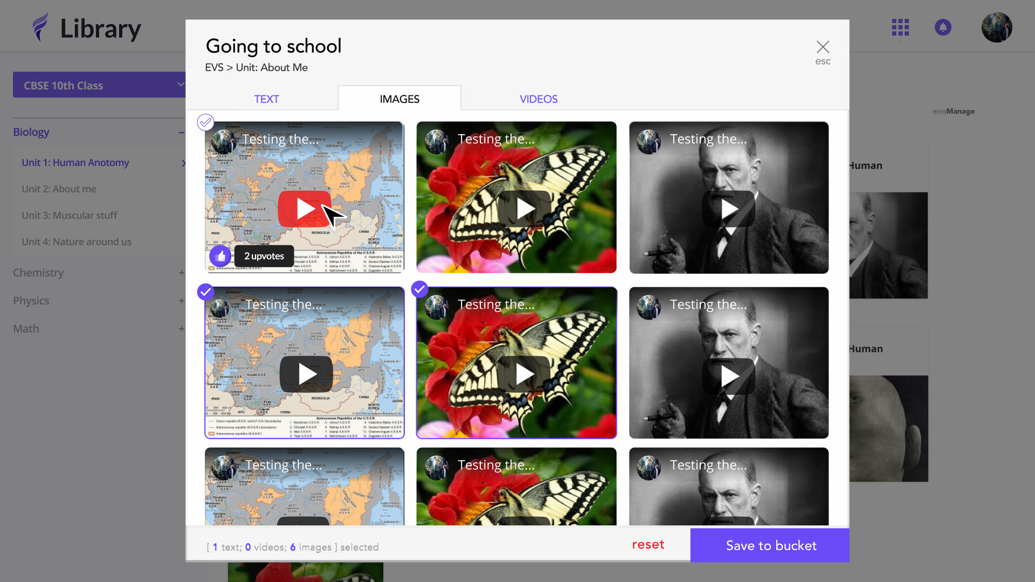The width and height of the screenshot is (1035, 582).
Task: Click the reset link
Action: (648, 545)
